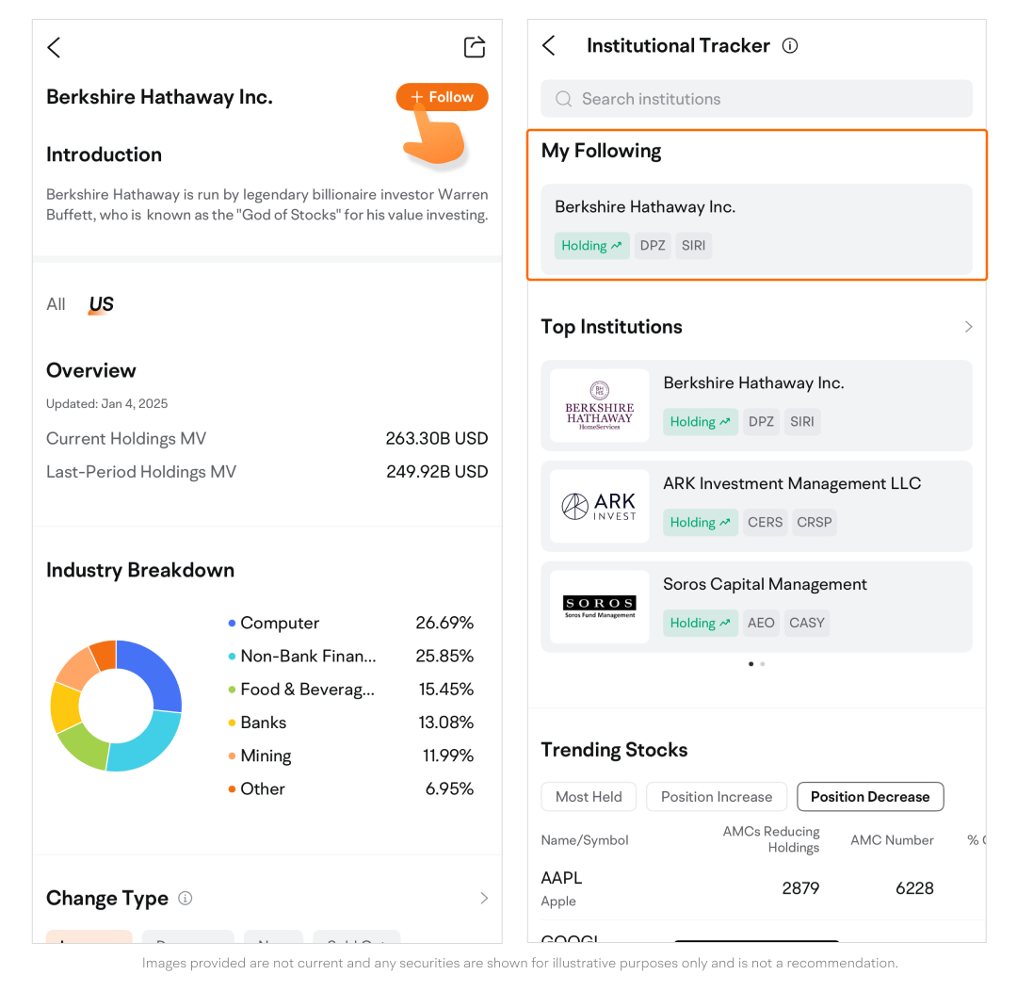Click the 249.92B USD last-period value
This screenshot has height=991, width=1017.
click(437, 472)
